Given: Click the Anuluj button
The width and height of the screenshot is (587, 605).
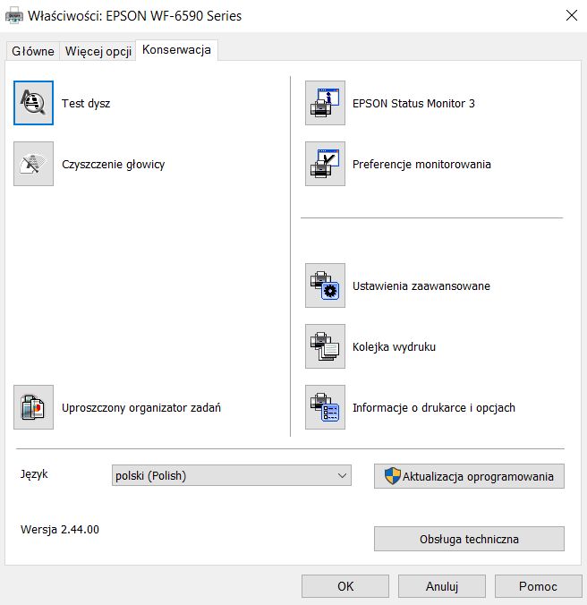Looking at the screenshot, I should click(x=442, y=586).
